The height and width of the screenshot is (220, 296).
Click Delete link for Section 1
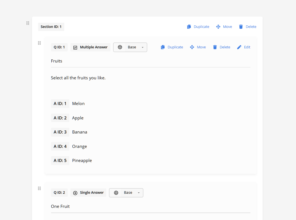(x=251, y=27)
